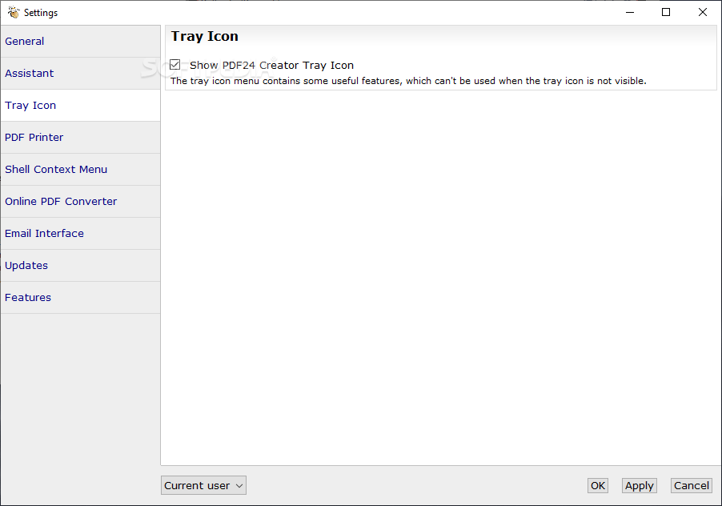Show the Email Interface settings
The image size is (722, 506).
[80, 234]
